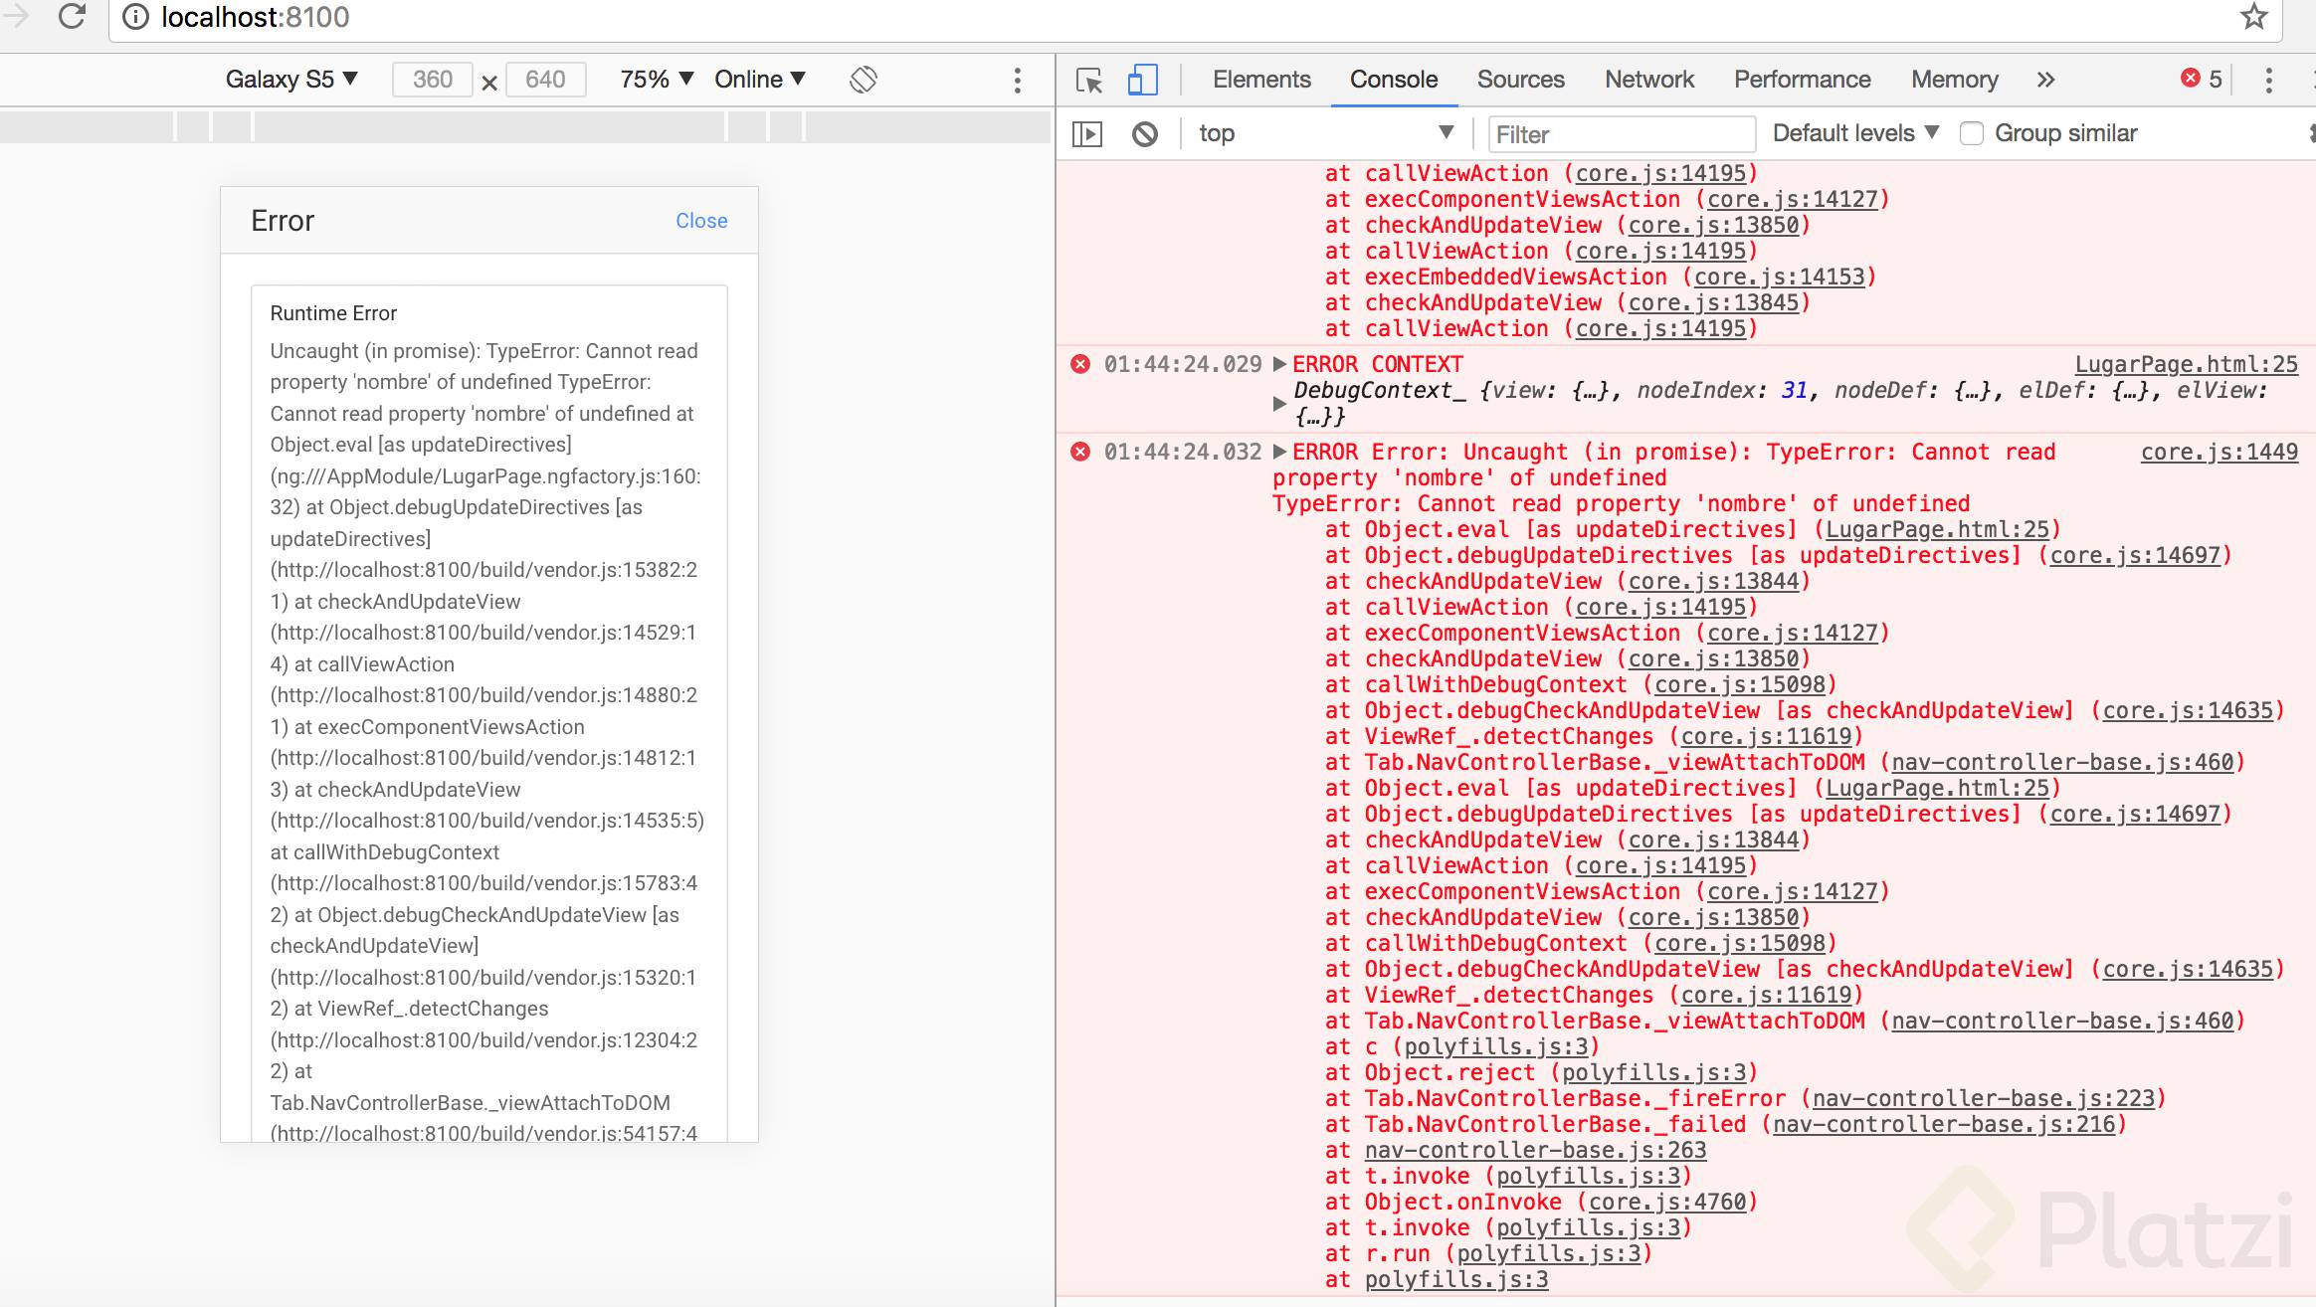The height and width of the screenshot is (1307, 2316).
Task: Click the red error count badge
Action: [2202, 80]
